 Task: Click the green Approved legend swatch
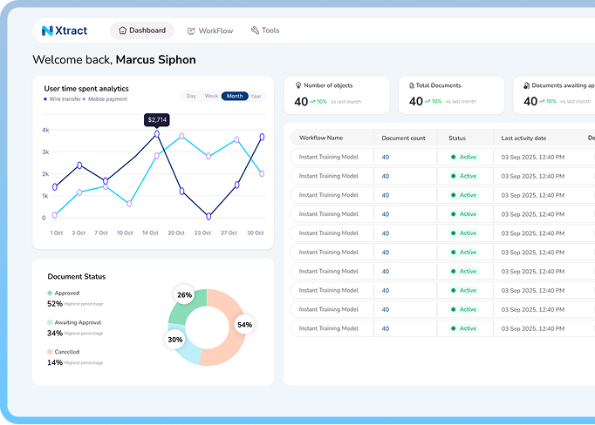point(50,293)
